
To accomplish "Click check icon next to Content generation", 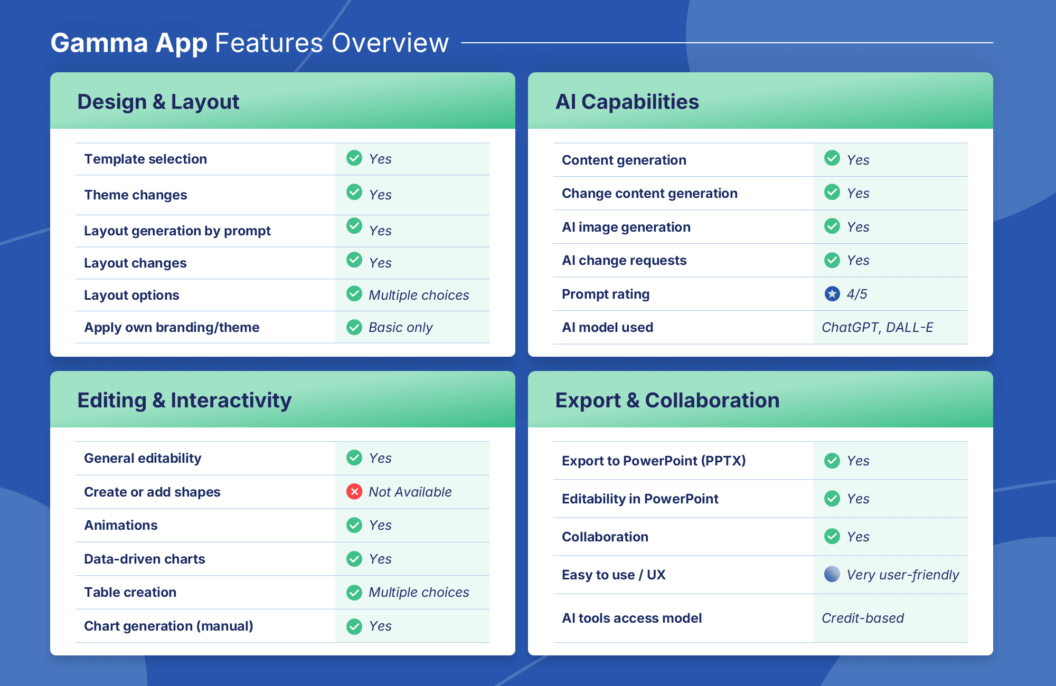I will tap(832, 158).
